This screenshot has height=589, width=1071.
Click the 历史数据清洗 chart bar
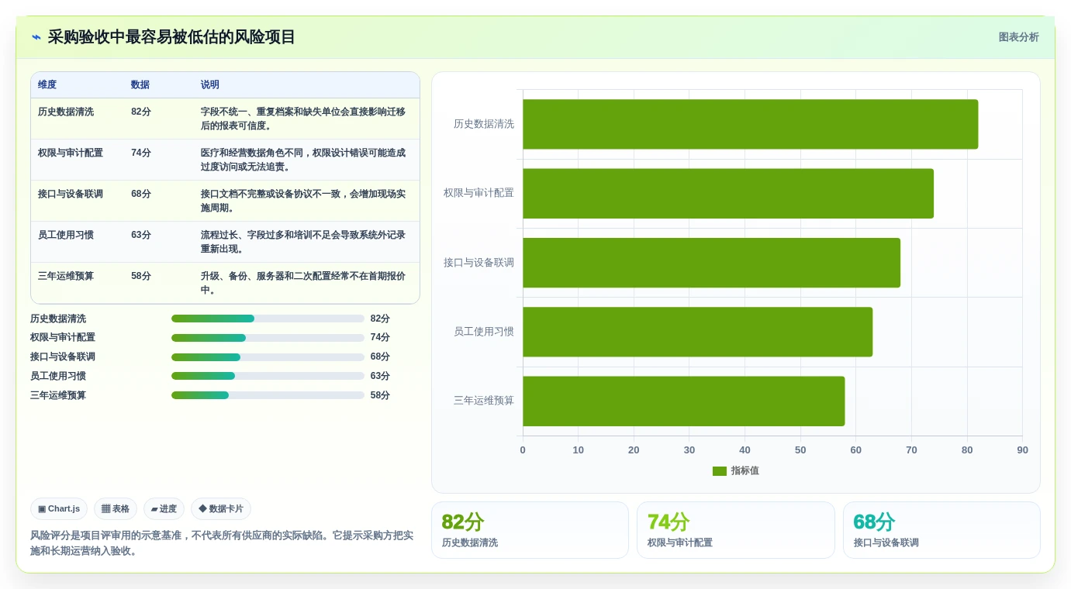coord(750,124)
